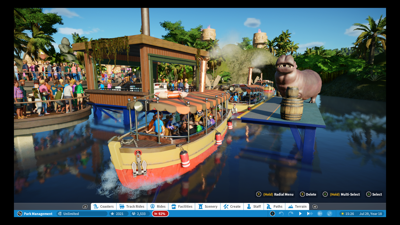The width and height of the screenshot is (400, 225).
Task: Click the Redo arrow icon
Action: (291, 214)
